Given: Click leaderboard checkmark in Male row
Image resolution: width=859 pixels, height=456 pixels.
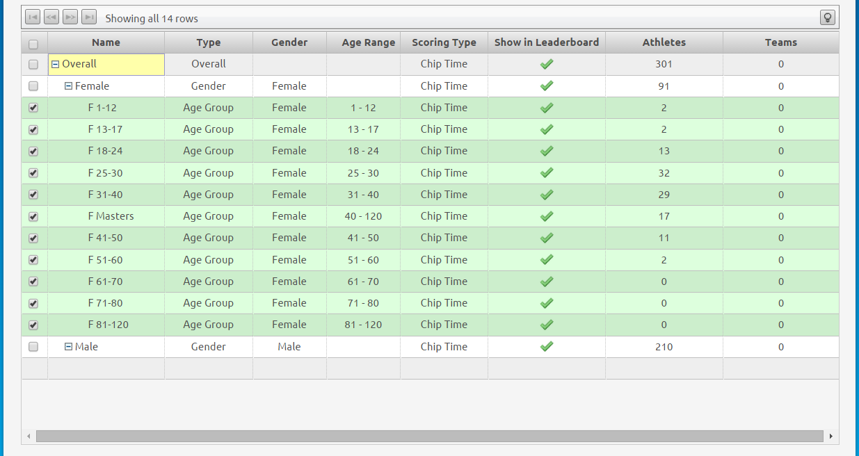Looking at the screenshot, I should click(547, 346).
